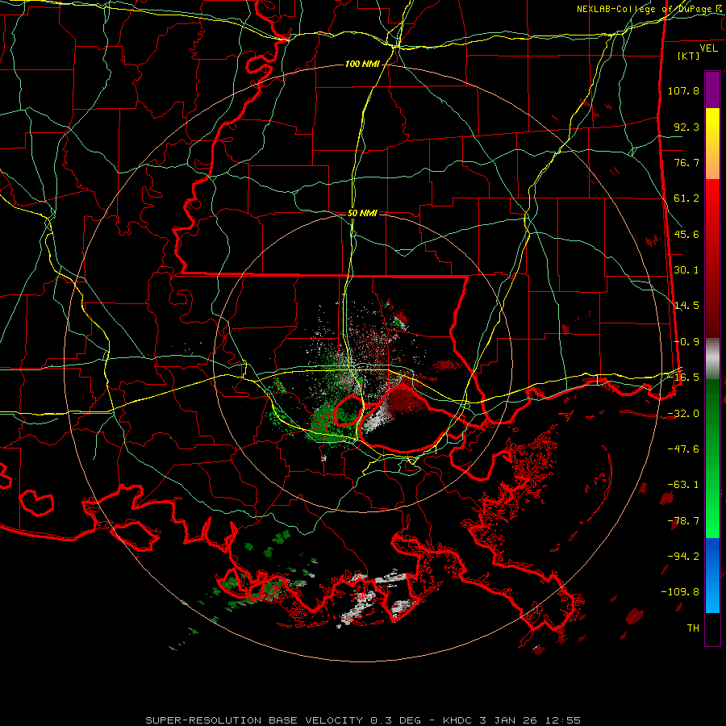Click the 92.3 legend value
The width and height of the screenshot is (726, 726).
(686, 127)
